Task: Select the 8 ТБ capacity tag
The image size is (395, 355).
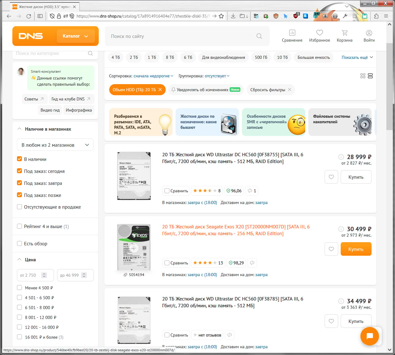Action: pos(170,57)
